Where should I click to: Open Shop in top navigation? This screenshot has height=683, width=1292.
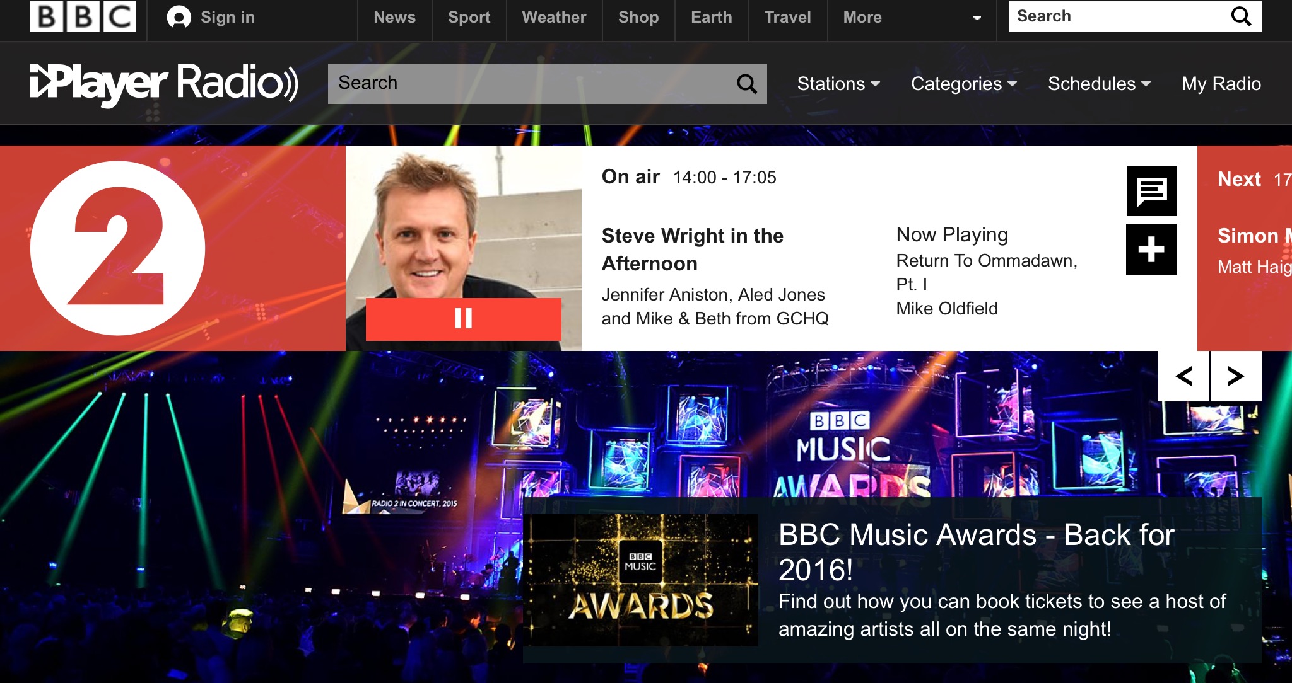tap(638, 17)
